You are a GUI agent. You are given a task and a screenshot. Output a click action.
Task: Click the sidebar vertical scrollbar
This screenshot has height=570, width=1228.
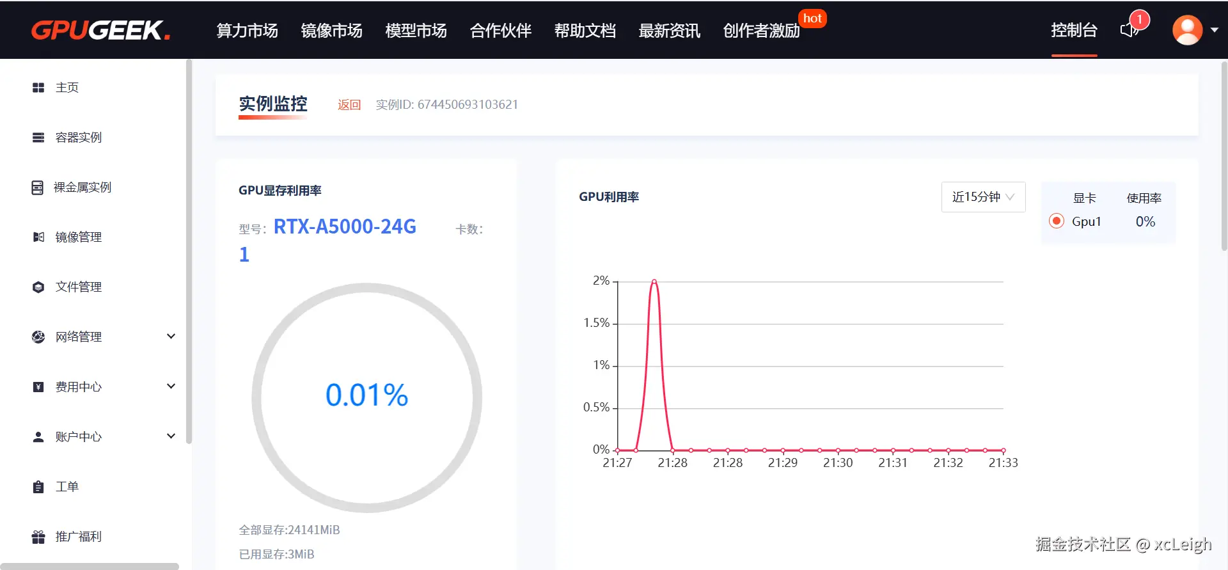(x=189, y=251)
